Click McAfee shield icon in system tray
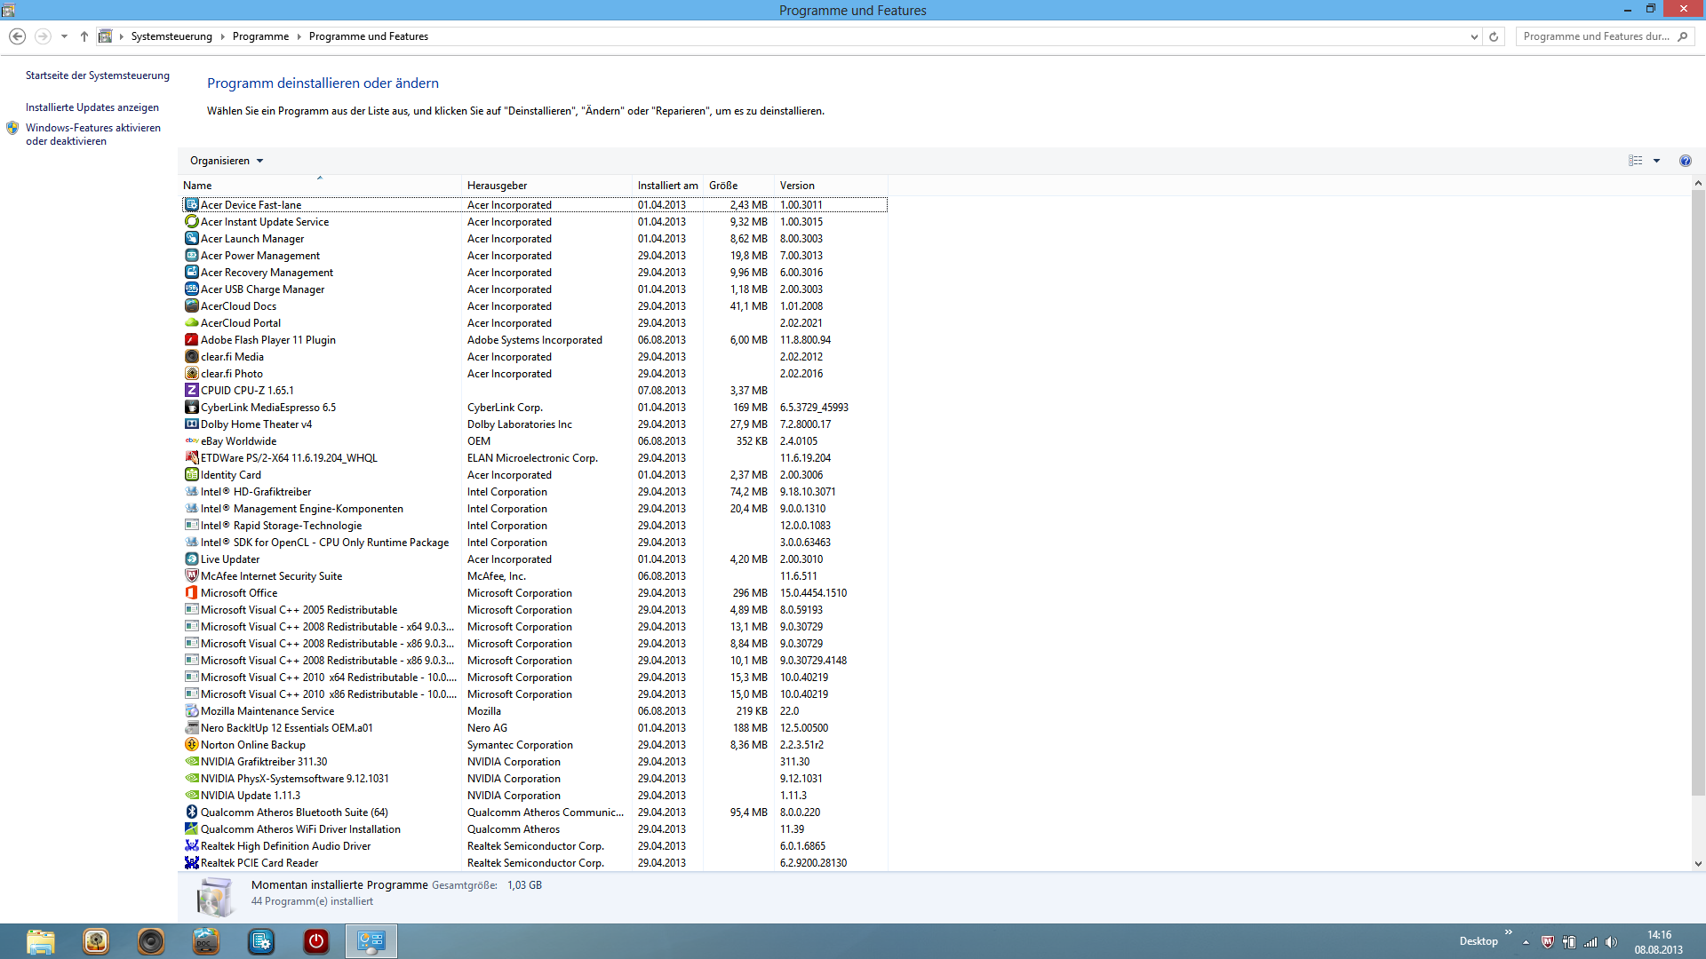This screenshot has width=1706, height=959. click(1547, 942)
